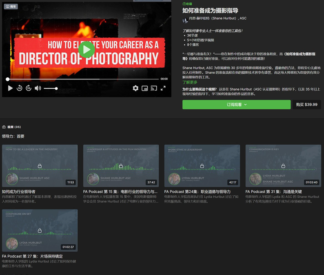Click the 37:42 duration badge
324x275 pixels.
151,182
